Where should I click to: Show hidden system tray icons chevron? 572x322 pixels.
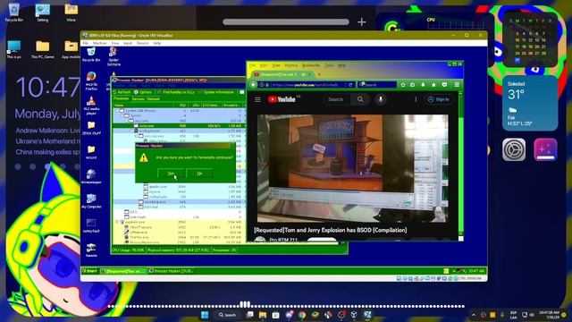[474, 315]
